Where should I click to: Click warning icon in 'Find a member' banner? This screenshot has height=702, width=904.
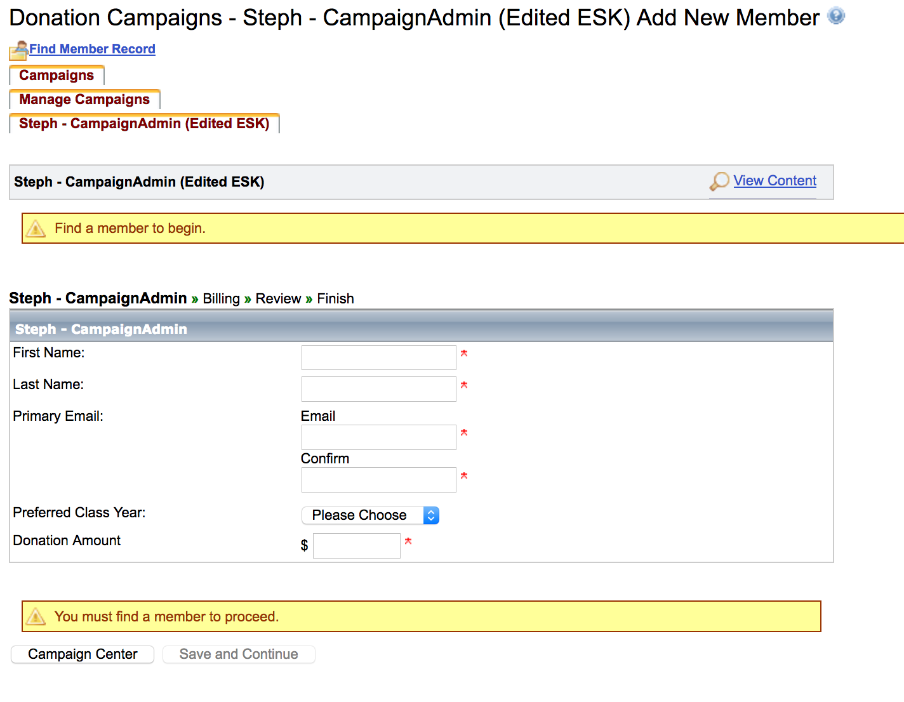(36, 228)
